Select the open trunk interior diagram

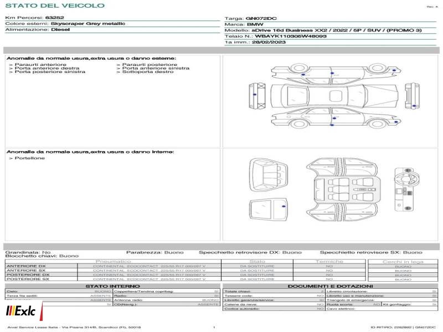point(269,175)
